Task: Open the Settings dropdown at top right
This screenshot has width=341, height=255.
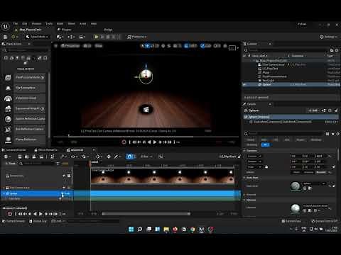Action: click(328, 37)
